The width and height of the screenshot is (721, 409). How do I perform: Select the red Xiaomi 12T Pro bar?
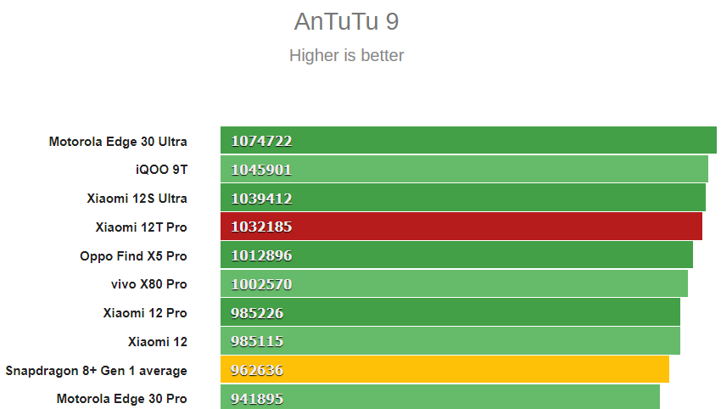coord(461,227)
